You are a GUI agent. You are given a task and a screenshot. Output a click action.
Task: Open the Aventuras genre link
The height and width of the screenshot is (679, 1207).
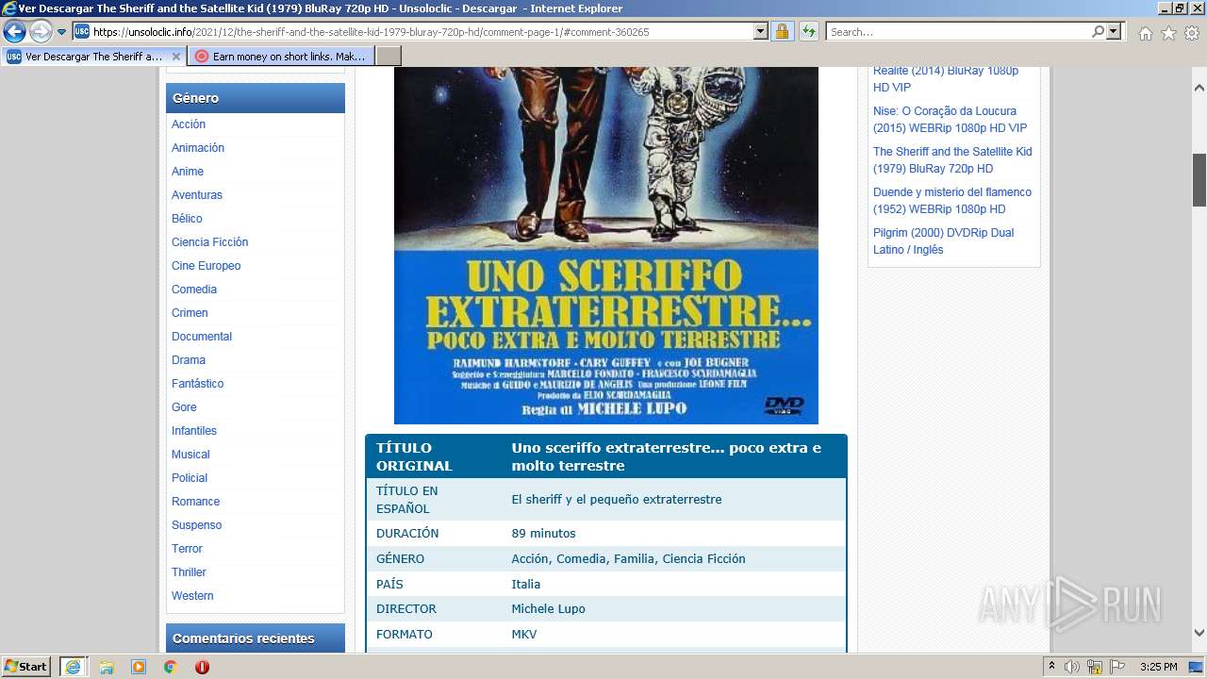coord(197,195)
